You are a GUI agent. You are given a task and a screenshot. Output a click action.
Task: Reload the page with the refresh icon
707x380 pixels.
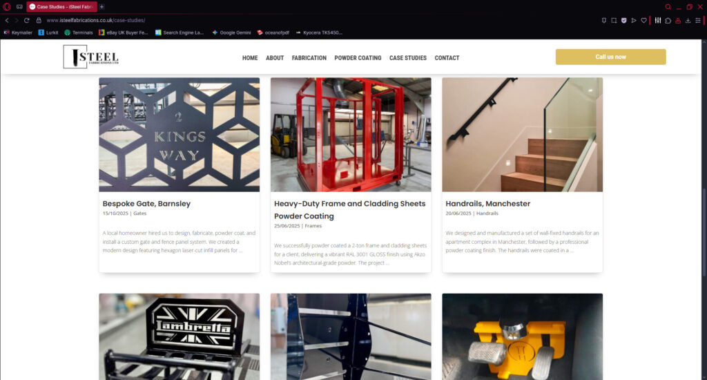(27, 20)
